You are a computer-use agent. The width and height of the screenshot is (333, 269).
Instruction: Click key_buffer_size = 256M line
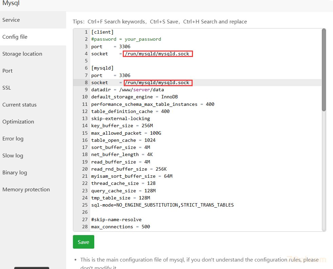tap(122, 126)
